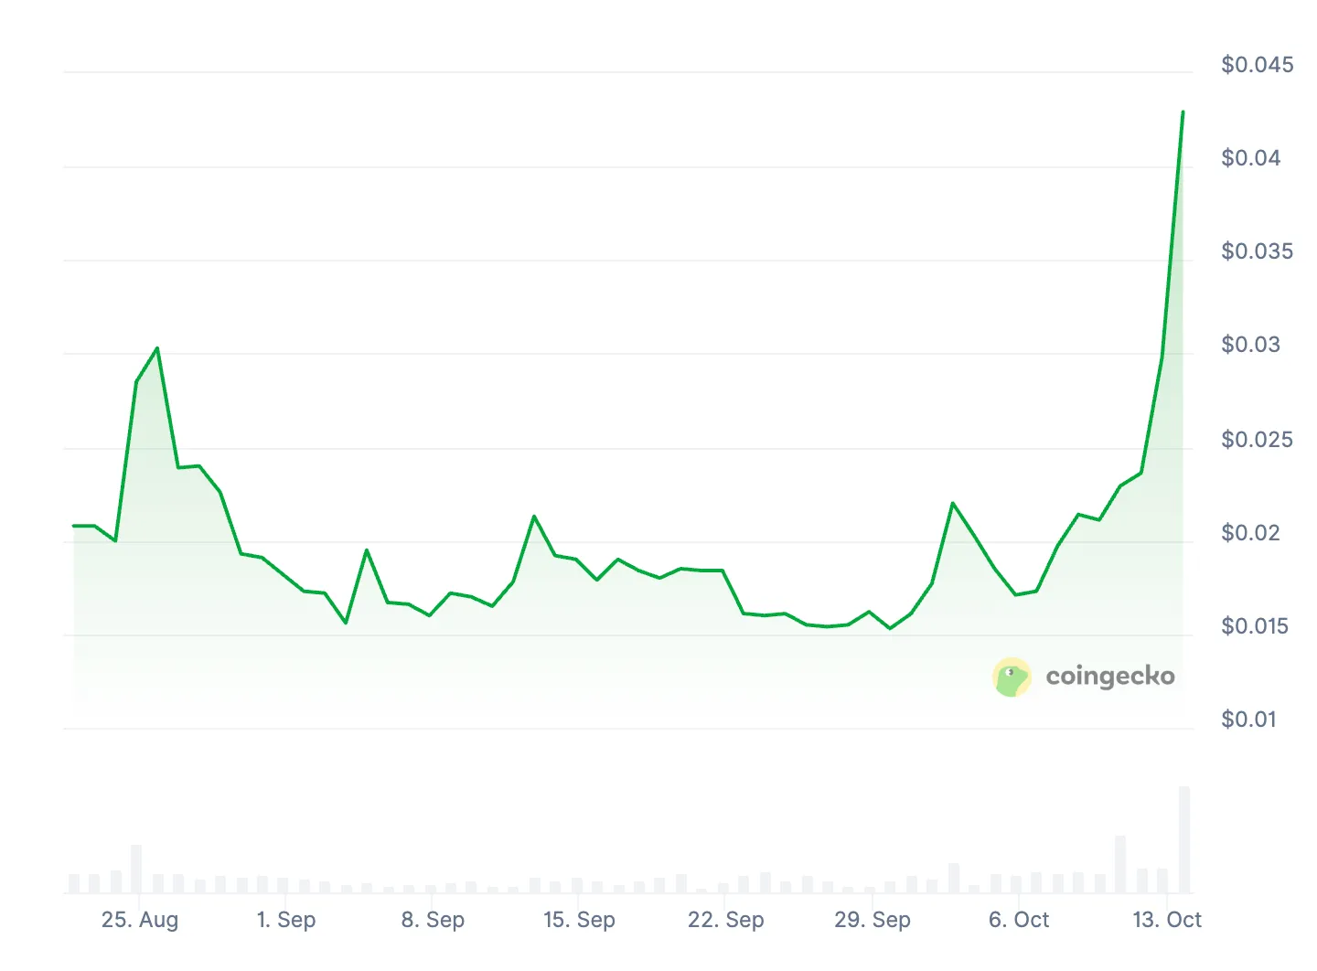Select the 13. Oct date label

tap(1167, 920)
